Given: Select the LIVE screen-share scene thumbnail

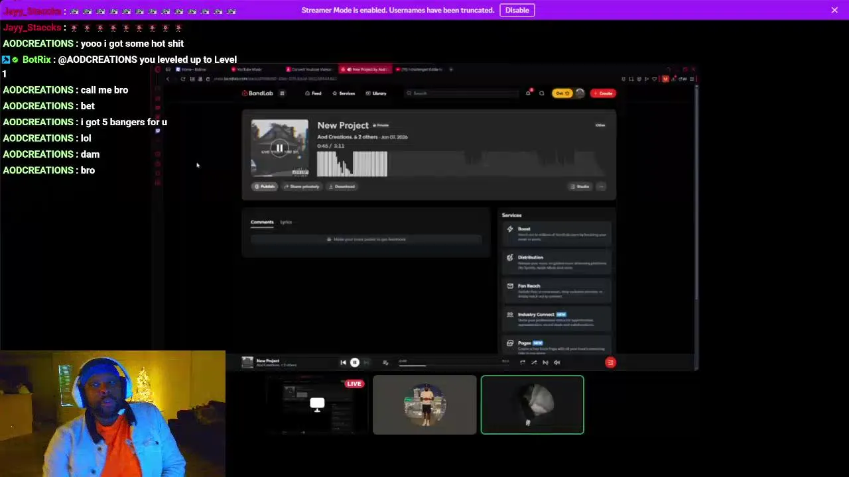Looking at the screenshot, I should pos(317,405).
